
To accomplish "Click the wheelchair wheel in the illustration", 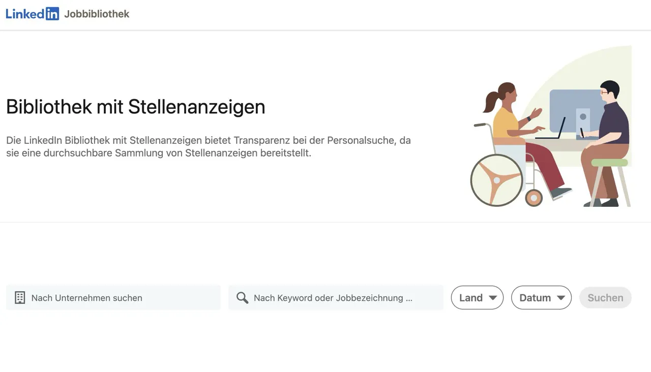I will tap(497, 180).
